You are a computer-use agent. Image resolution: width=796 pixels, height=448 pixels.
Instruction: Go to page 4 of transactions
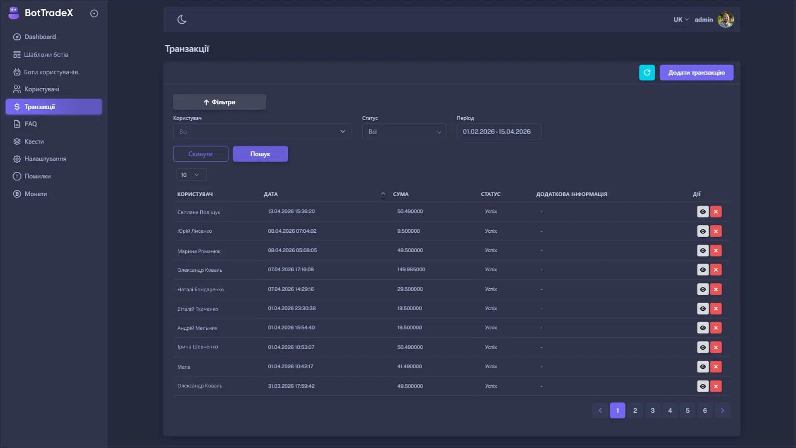pos(670,410)
